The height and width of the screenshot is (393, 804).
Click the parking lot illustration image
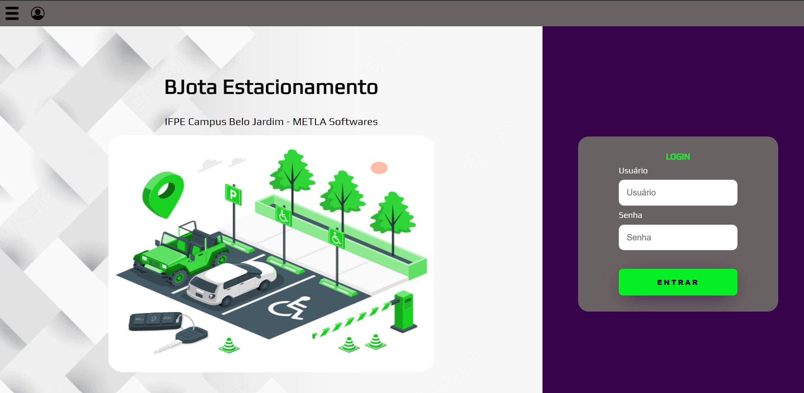coord(271,254)
